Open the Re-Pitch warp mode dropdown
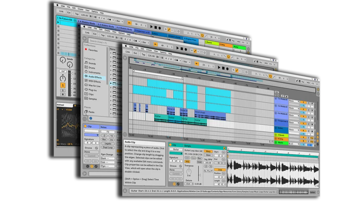This screenshot has height=203, width=361. pos(208,171)
